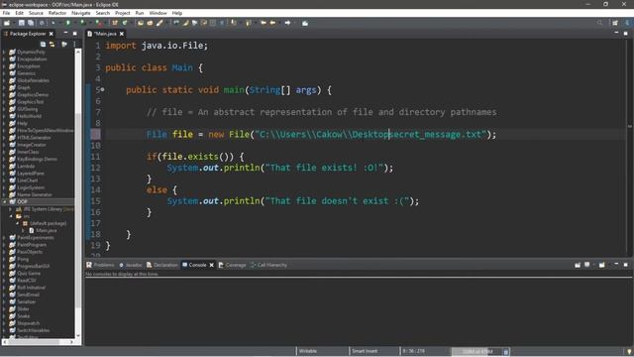Image resolution: width=634 pixels, height=357 pixels.
Task: Open the File menu
Action: point(6,13)
